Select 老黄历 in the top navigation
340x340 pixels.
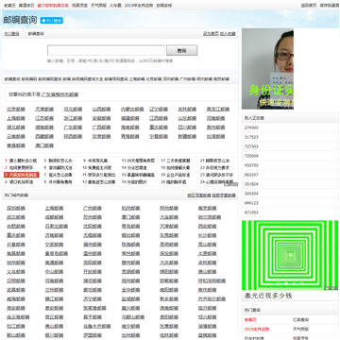click(9, 6)
